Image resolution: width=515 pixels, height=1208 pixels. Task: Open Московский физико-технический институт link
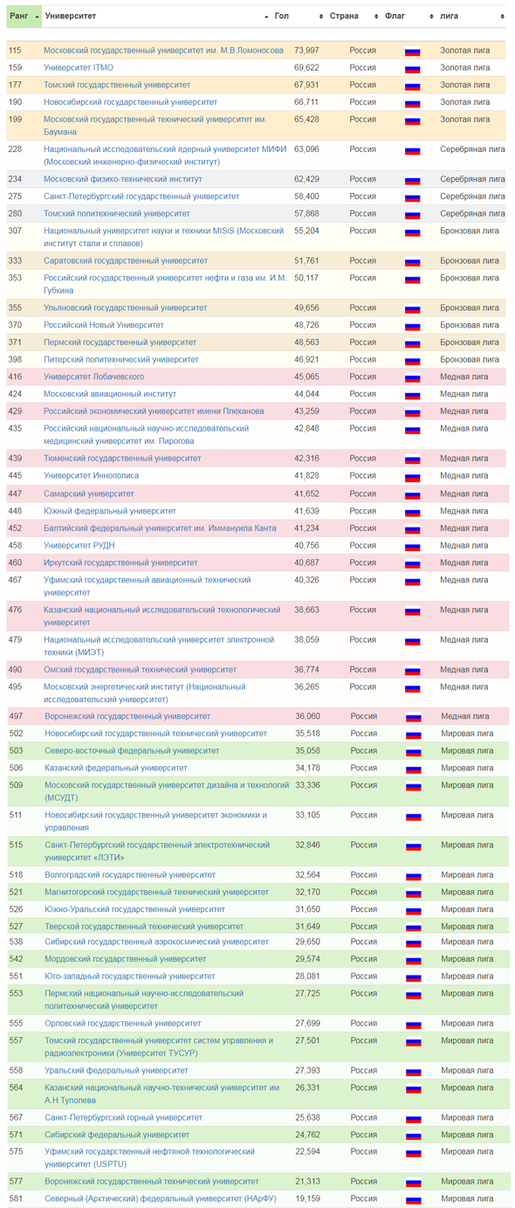122,179
